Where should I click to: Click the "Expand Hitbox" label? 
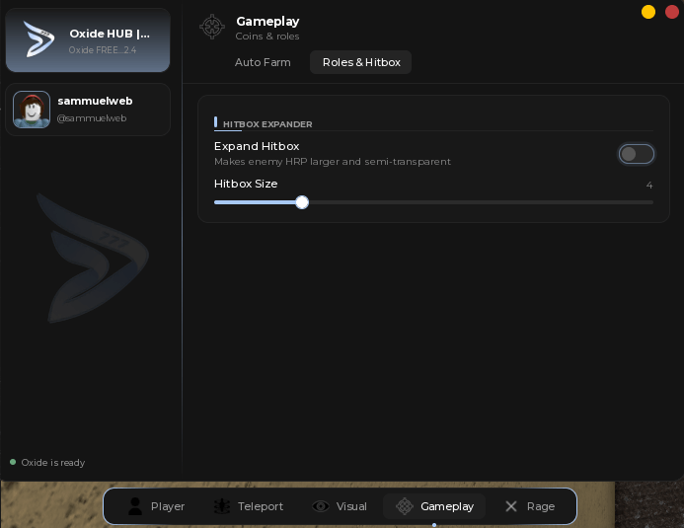(x=257, y=146)
